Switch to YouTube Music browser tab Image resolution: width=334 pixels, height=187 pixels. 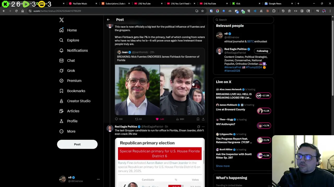coord(82,4)
